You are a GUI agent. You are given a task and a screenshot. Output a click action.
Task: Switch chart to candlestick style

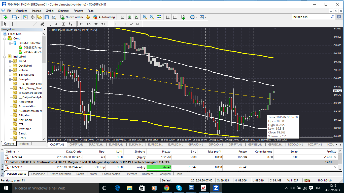[x=129, y=17]
